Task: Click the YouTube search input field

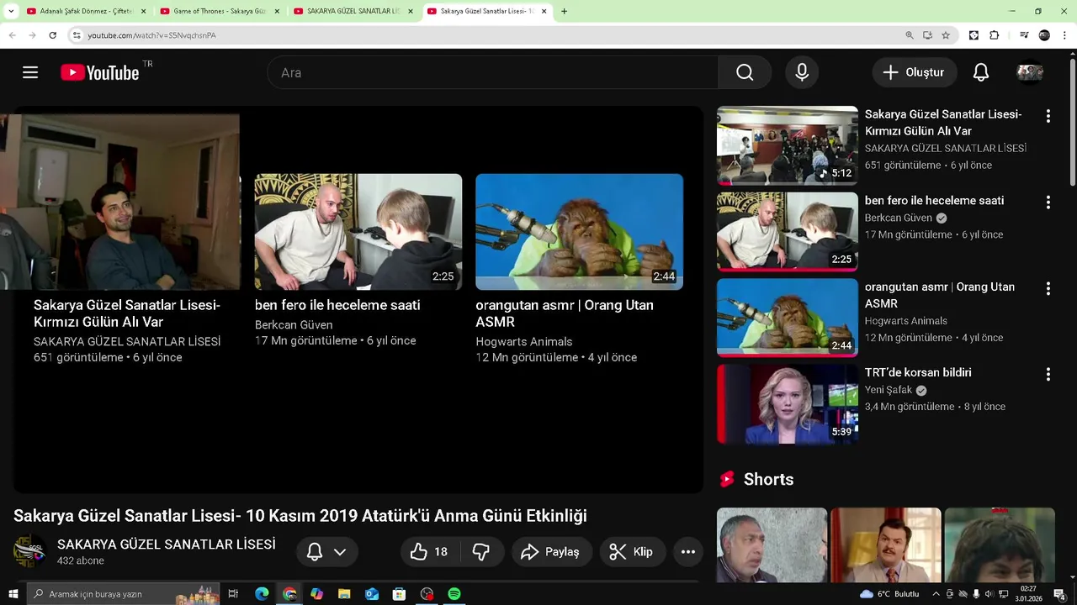Action: [x=492, y=72]
